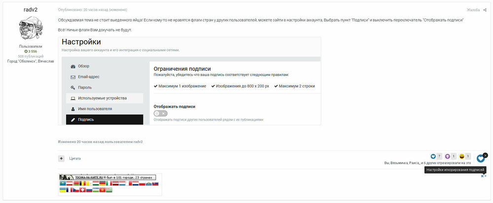Click the plus multi-quote button

61,158
